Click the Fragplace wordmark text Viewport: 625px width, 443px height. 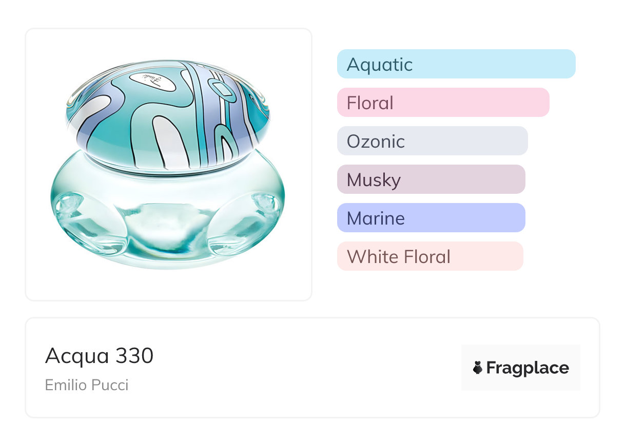[x=527, y=368]
